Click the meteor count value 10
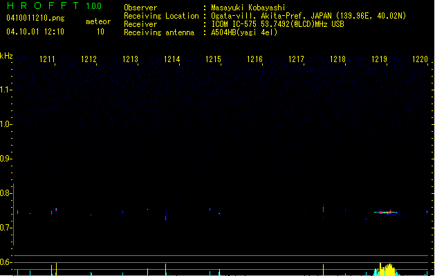 pyautogui.click(x=100, y=32)
